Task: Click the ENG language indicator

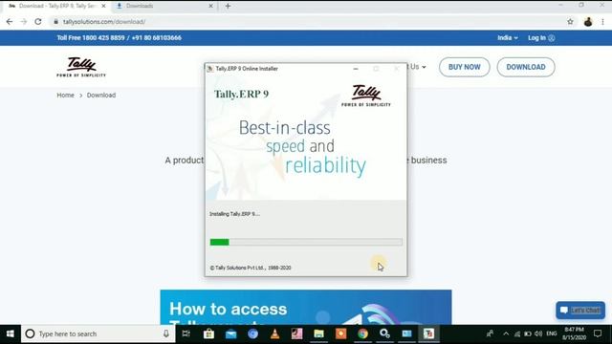Action: click(x=552, y=333)
